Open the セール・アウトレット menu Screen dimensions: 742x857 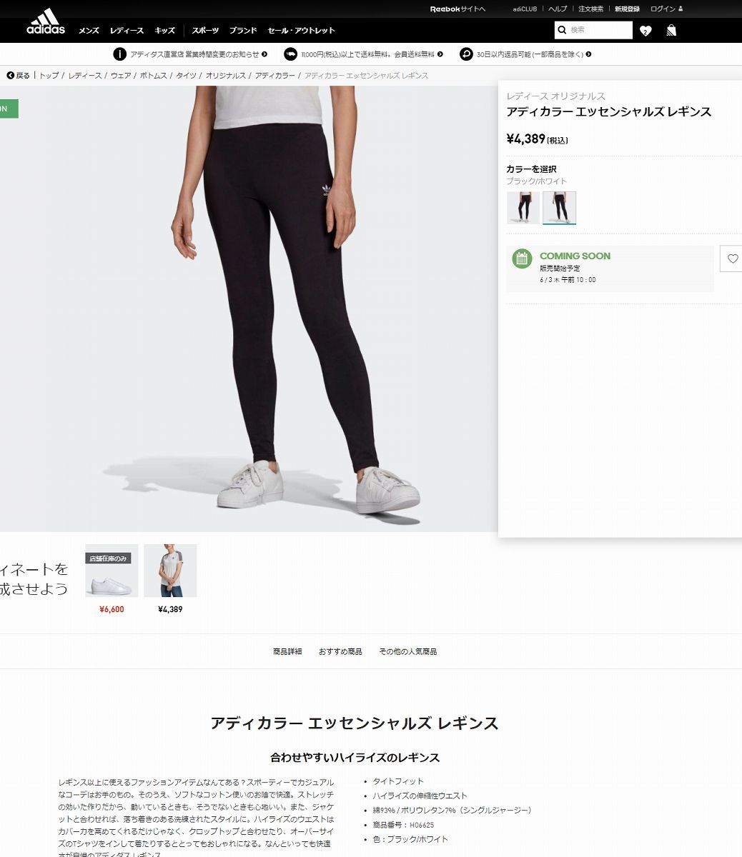301,31
